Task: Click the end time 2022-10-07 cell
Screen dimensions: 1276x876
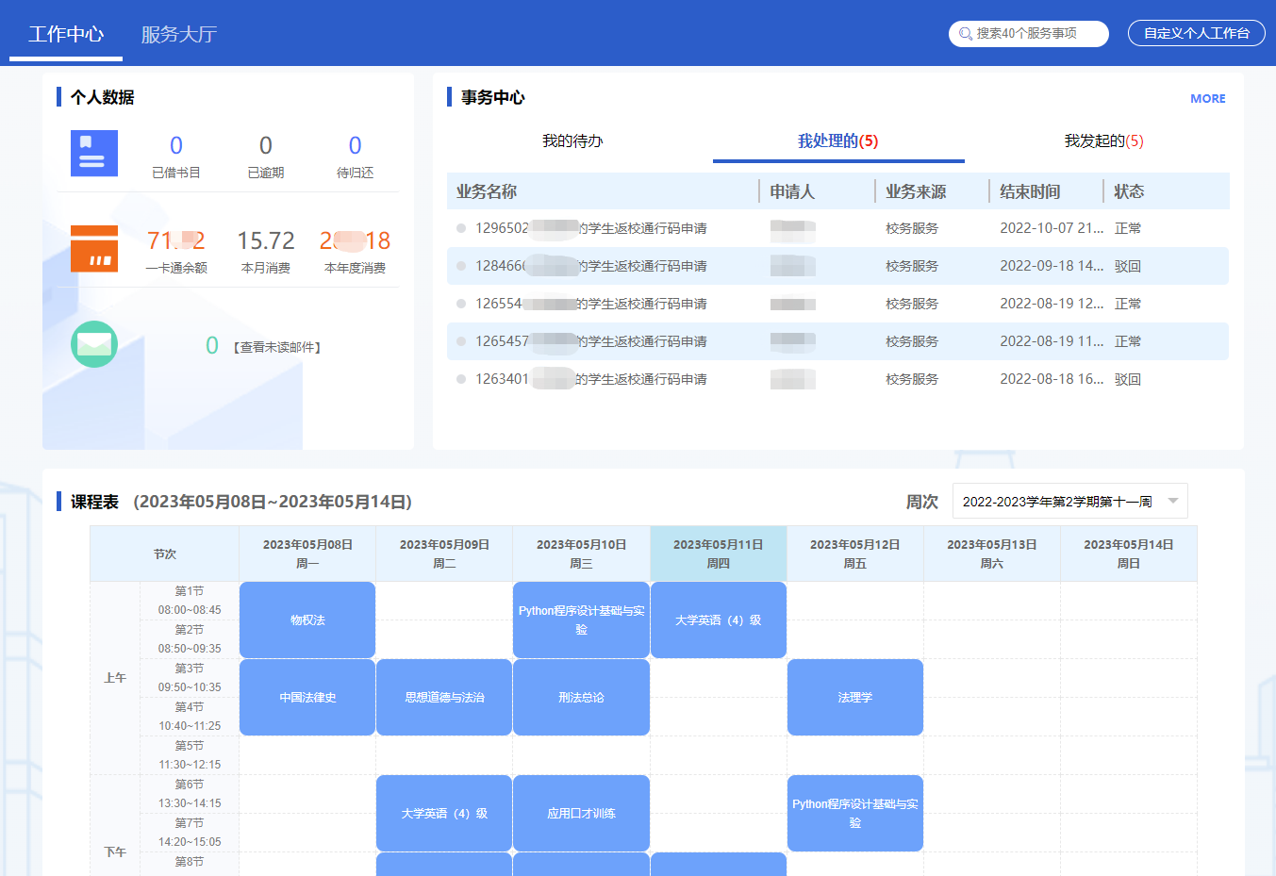Action: click(1052, 228)
